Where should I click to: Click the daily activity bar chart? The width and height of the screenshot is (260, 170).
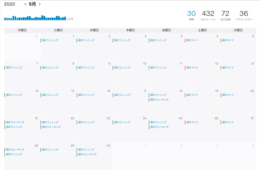(x=35, y=18)
